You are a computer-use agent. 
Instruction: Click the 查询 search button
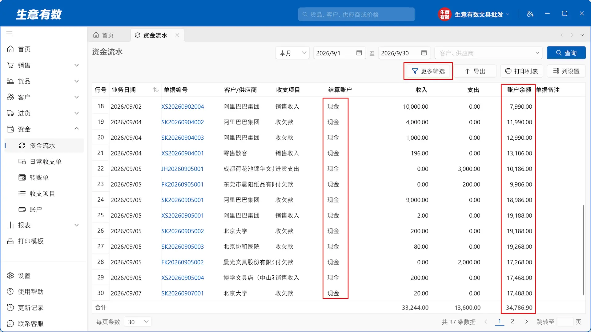pos(566,53)
